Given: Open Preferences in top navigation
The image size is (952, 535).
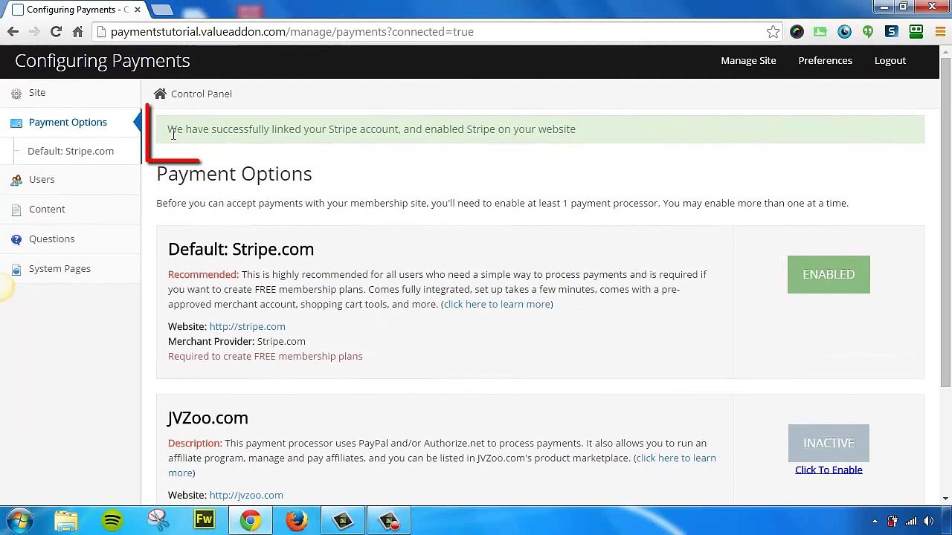Looking at the screenshot, I should (x=825, y=60).
